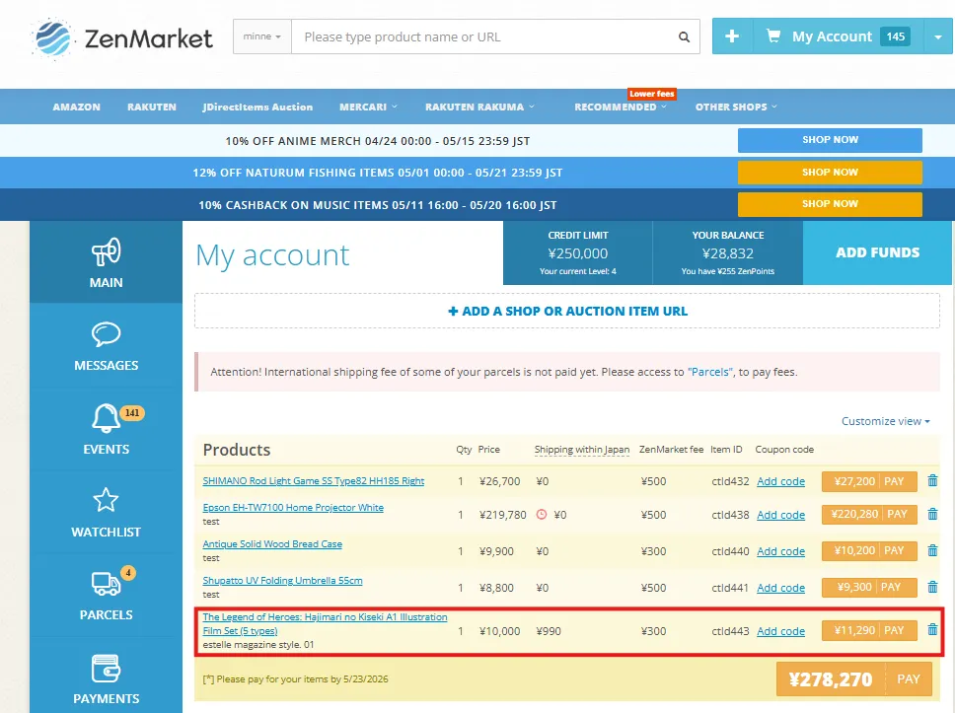Click the ADD FUNDS button
This screenshot has height=713, width=955.
point(878,252)
